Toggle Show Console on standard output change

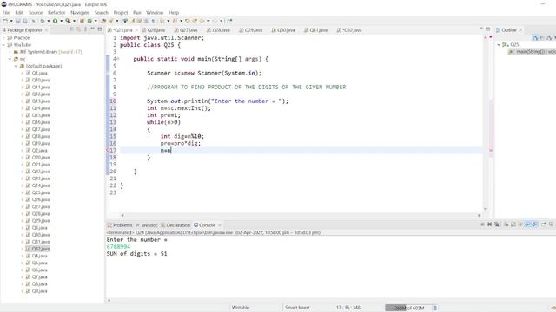pyautogui.click(x=527, y=224)
